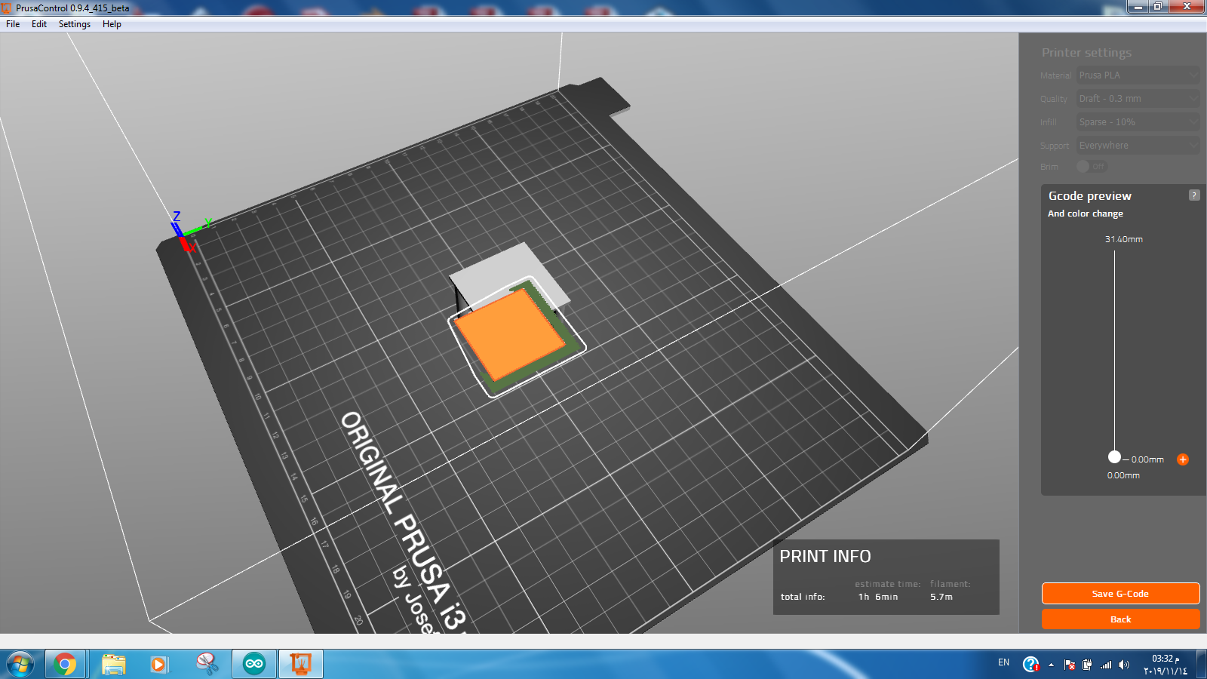
Task: Open the Windows Start menu
Action: pyautogui.click(x=20, y=665)
